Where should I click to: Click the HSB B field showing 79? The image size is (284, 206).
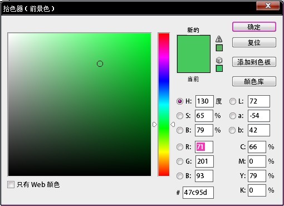point(204,130)
